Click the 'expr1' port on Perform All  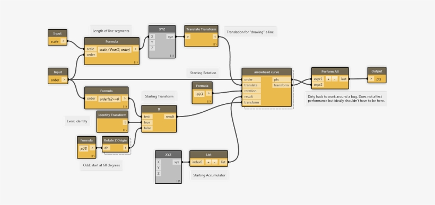pos(318,79)
